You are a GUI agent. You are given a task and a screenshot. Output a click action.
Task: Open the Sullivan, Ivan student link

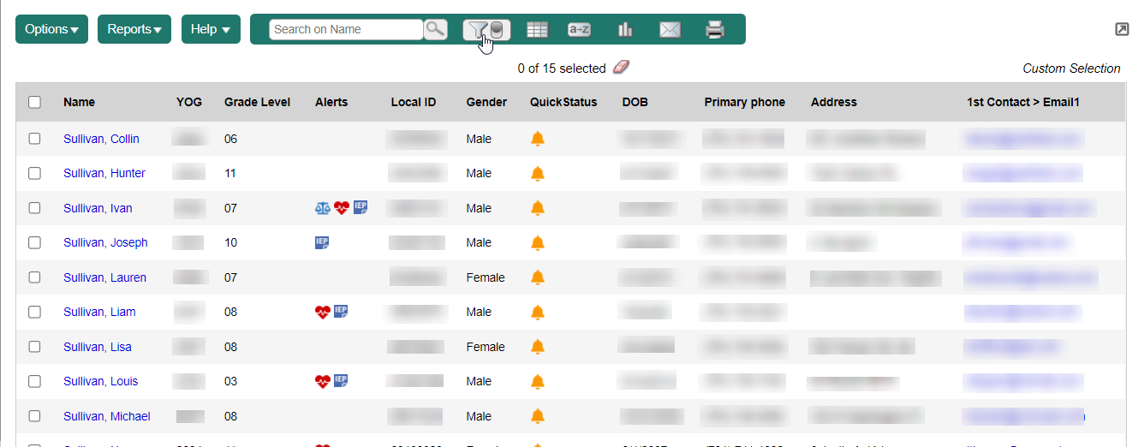(98, 208)
